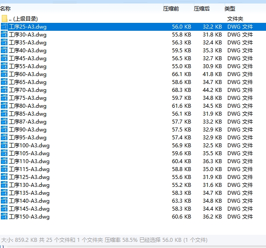Select file name 工序60-A3.dwg
Image resolution: width=266 pixels, height=248 pixels.
coord(28,74)
